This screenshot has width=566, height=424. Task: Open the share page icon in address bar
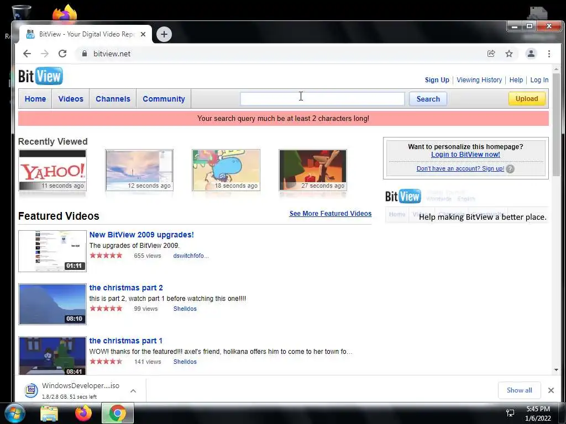pos(491,54)
